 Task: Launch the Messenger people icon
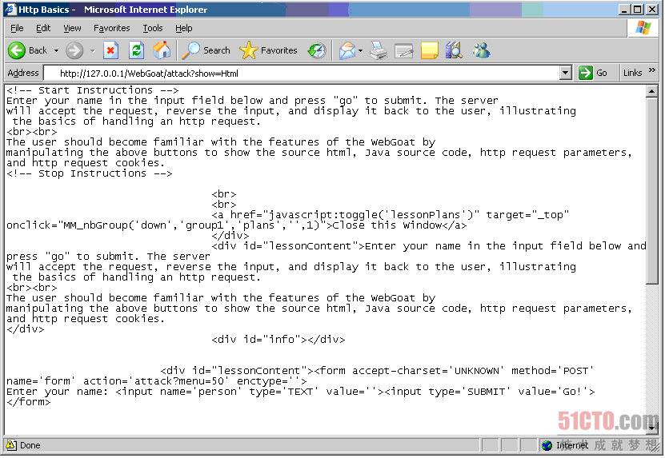482,50
